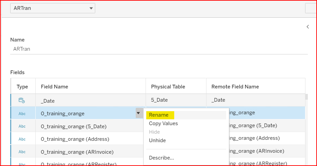Choose Copy Values in context menu

click(x=163, y=123)
